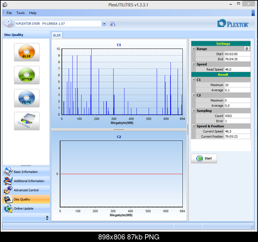Click the Current Speed value 48,5
This screenshot has width=258, height=242.
pos(237,131)
